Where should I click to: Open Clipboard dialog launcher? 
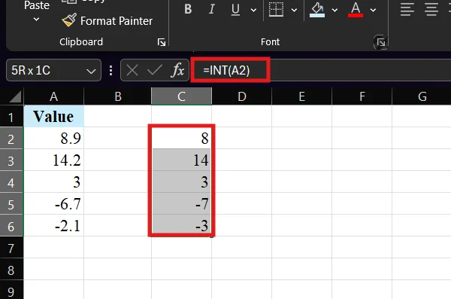pos(162,42)
